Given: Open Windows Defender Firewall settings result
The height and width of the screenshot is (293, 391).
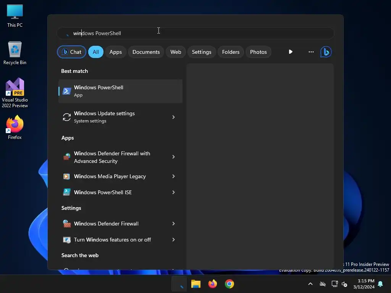Looking at the screenshot, I should pos(120,224).
